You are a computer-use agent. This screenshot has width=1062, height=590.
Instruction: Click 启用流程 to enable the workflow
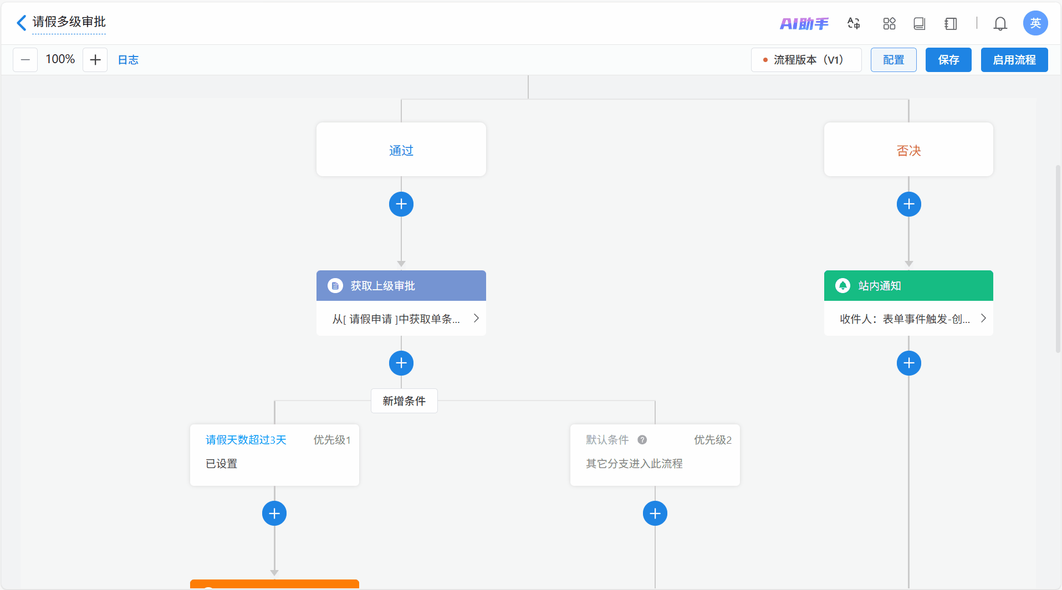pos(1014,60)
